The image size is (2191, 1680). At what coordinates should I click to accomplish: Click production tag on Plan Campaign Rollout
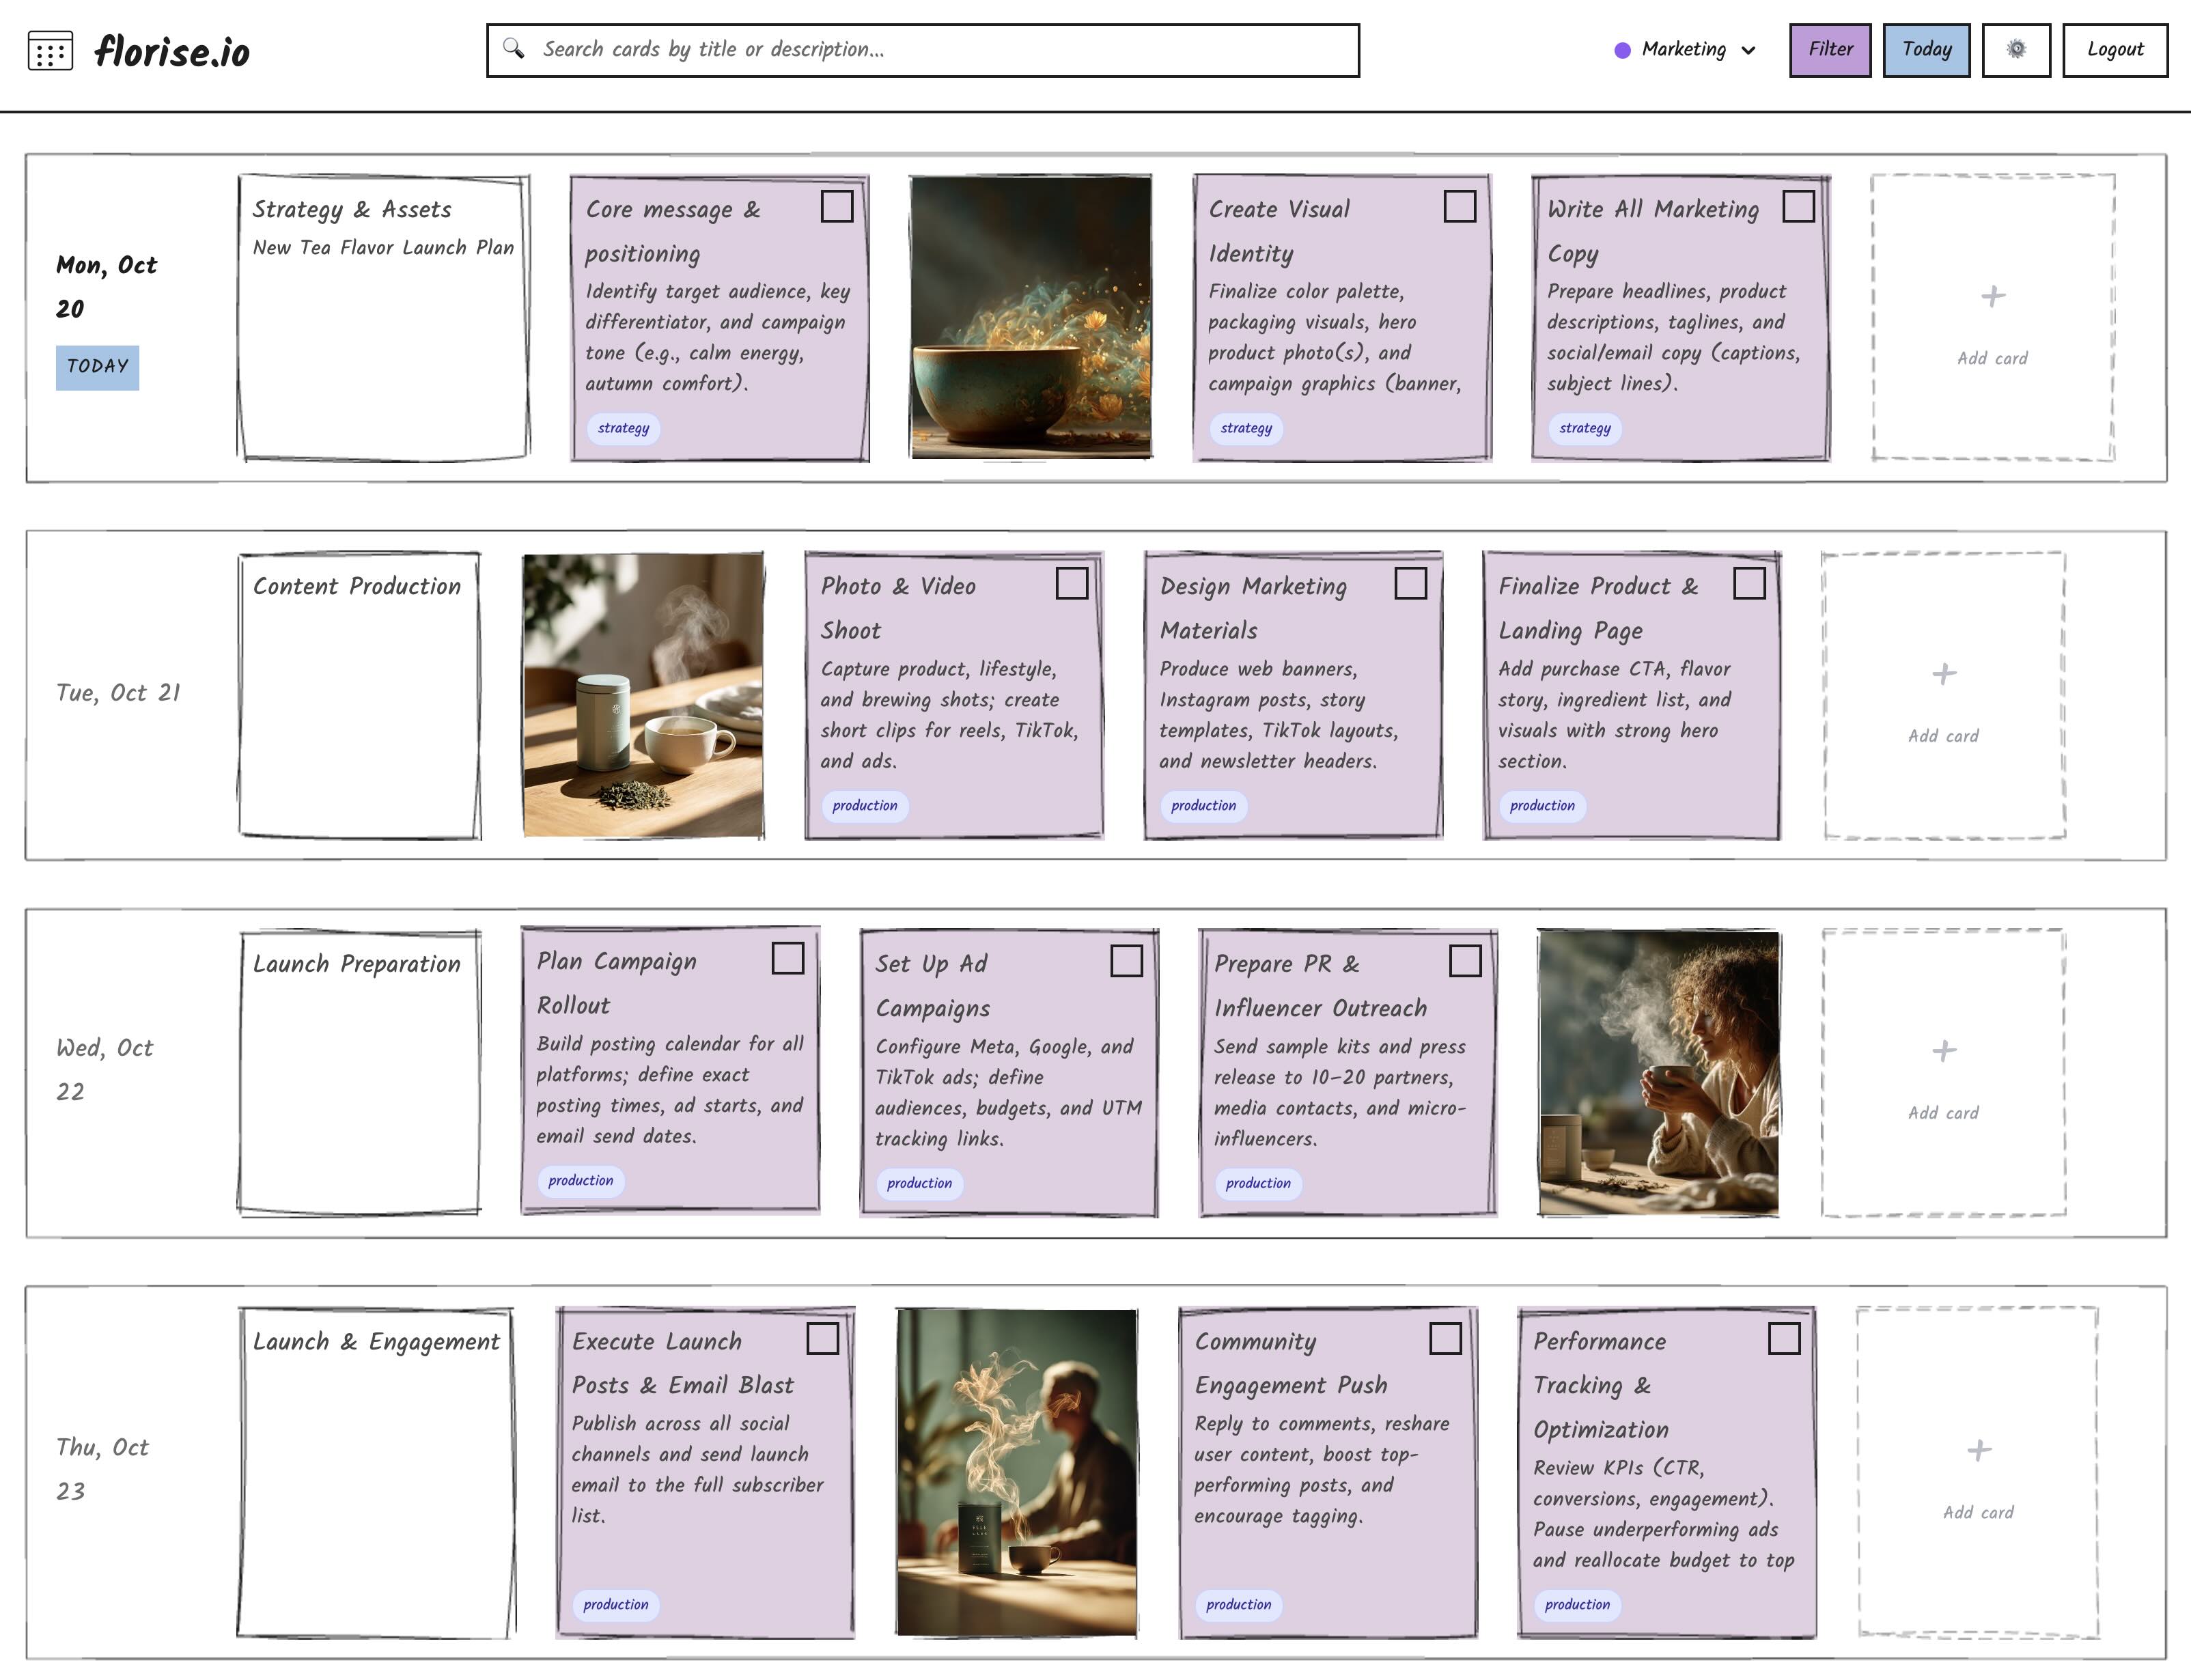click(x=580, y=1181)
